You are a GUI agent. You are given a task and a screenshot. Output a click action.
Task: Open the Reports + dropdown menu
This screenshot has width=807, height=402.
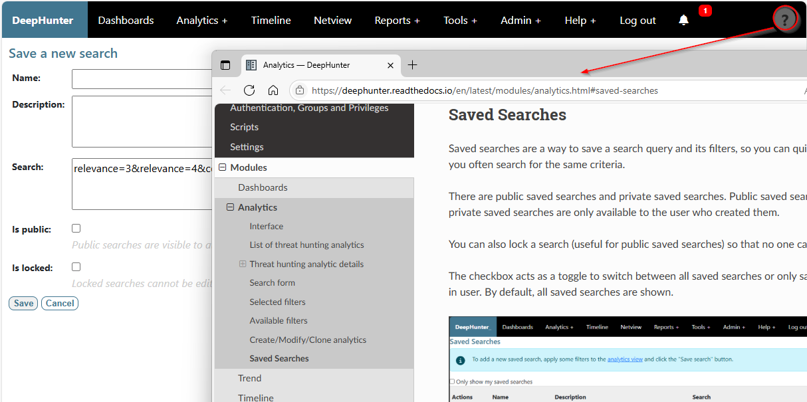pyautogui.click(x=398, y=20)
